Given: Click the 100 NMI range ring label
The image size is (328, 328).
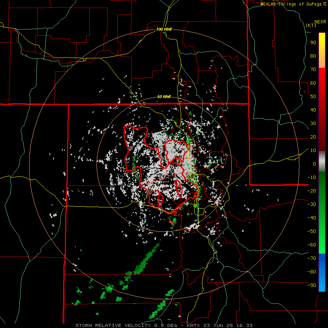Looking at the screenshot, I should pos(164,29).
